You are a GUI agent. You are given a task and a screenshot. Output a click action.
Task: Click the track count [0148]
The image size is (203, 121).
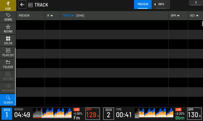(80, 16)
